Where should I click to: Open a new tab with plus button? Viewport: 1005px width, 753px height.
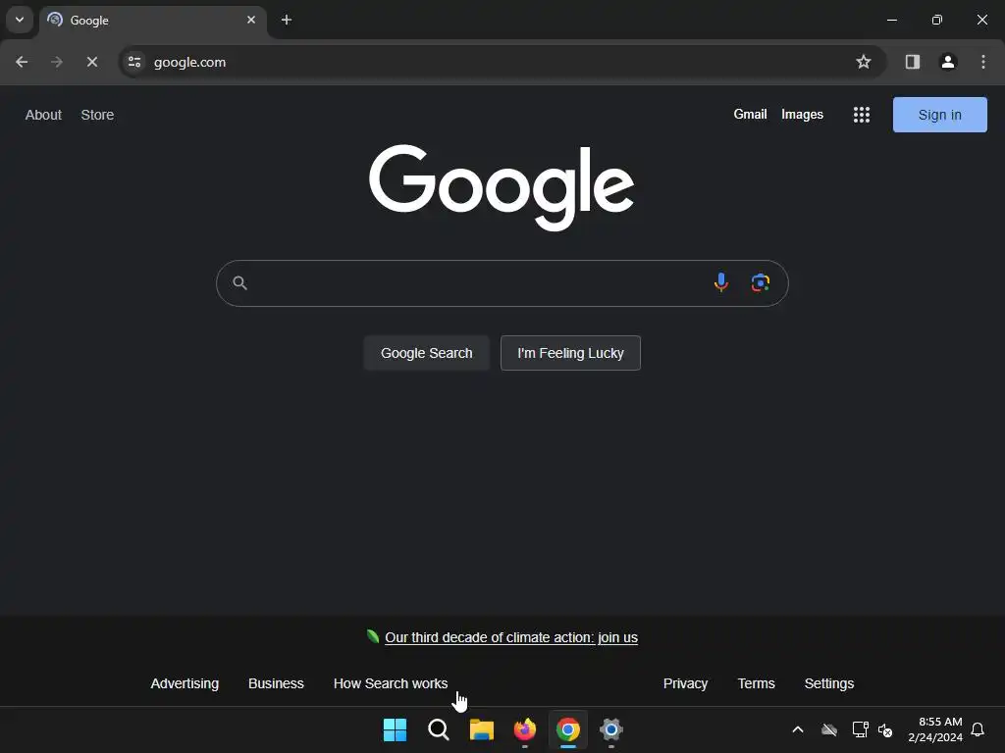pyautogui.click(x=287, y=20)
